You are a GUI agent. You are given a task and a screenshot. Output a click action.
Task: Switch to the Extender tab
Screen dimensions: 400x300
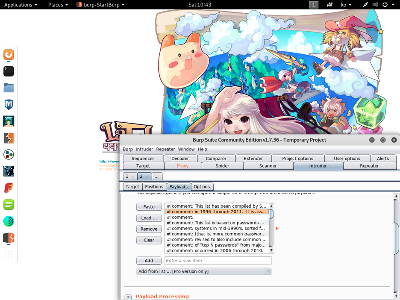coord(253,159)
